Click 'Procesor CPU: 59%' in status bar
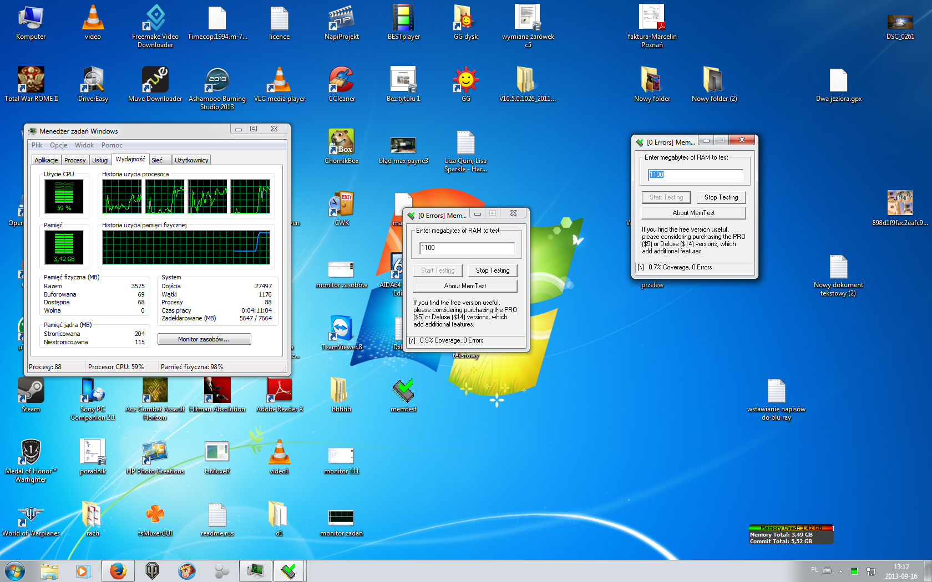 116,367
